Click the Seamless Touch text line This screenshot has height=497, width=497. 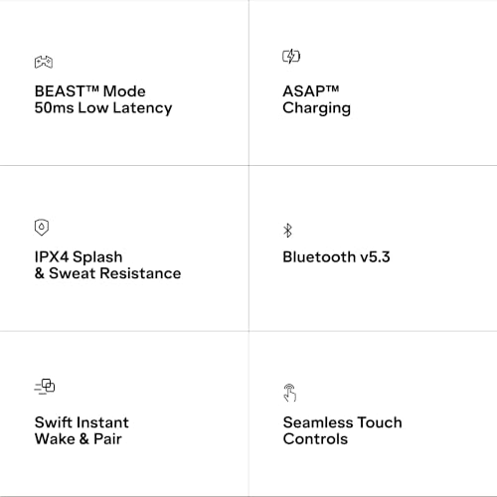pyautogui.click(x=343, y=422)
